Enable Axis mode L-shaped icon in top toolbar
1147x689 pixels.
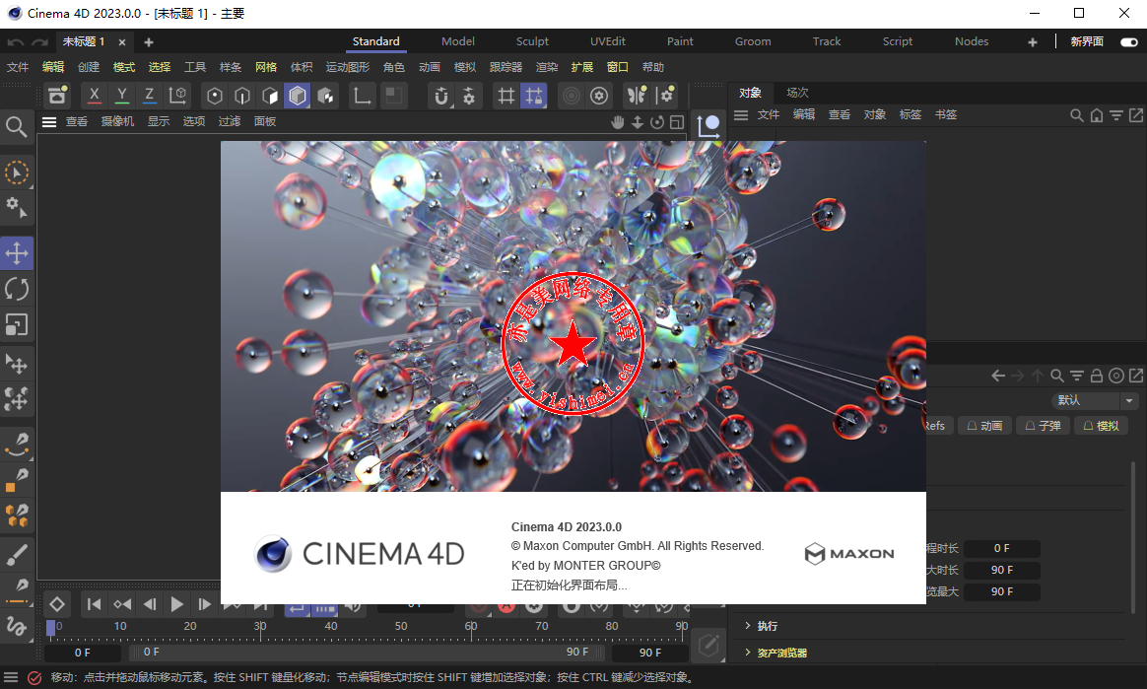362,96
